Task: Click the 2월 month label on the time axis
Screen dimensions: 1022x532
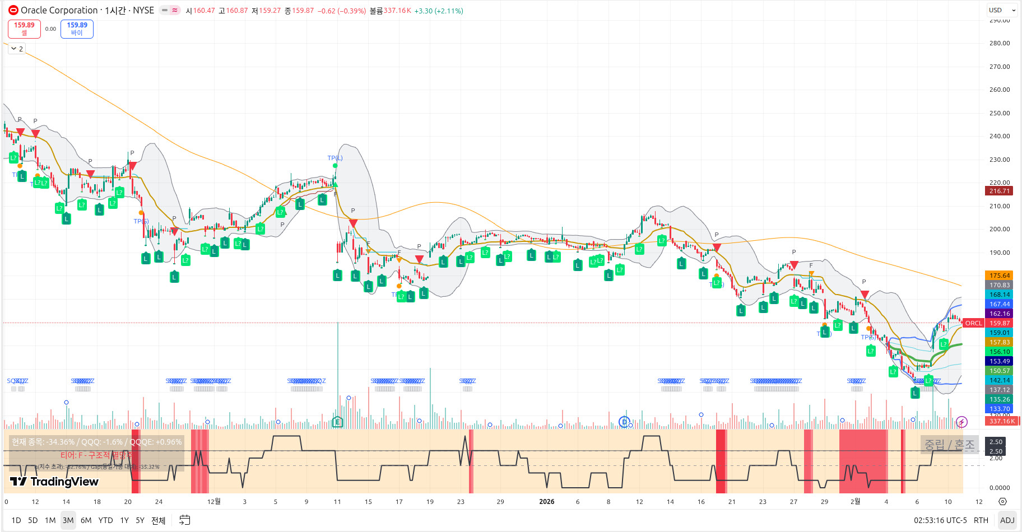Action: pos(855,501)
